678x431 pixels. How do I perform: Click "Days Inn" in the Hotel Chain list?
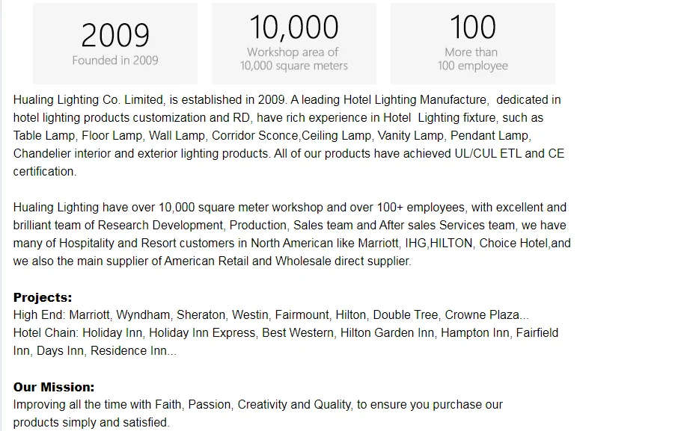pyautogui.click(x=60, y=351)
